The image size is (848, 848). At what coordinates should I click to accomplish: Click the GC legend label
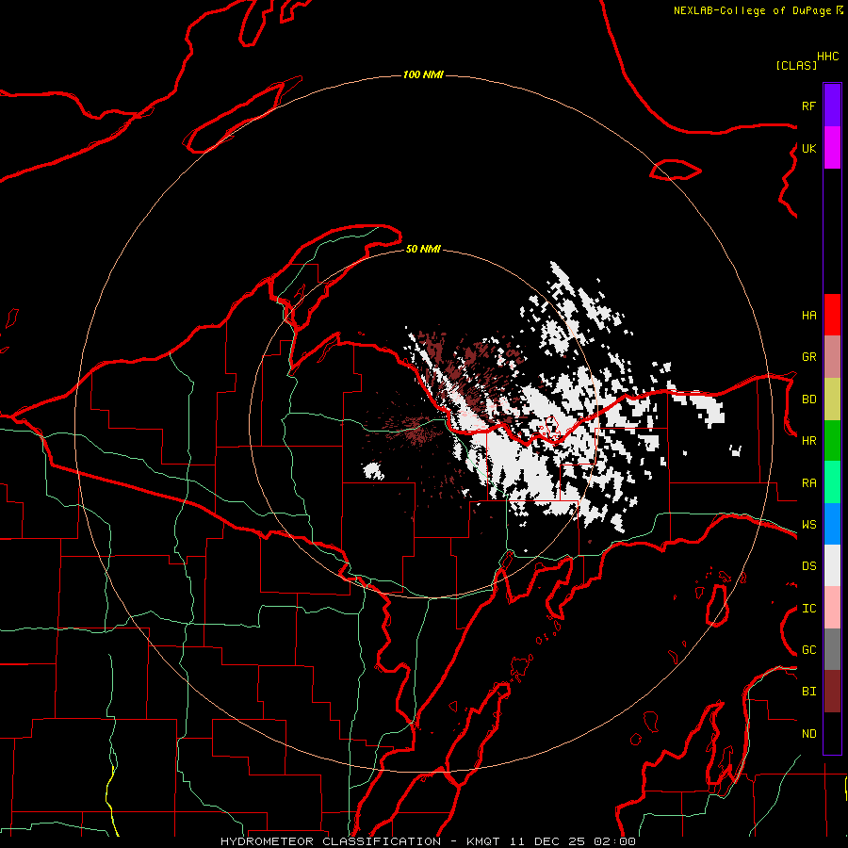tap(808, 650)
